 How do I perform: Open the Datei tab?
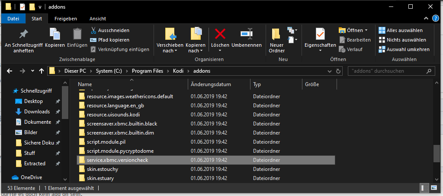[13, 19]
